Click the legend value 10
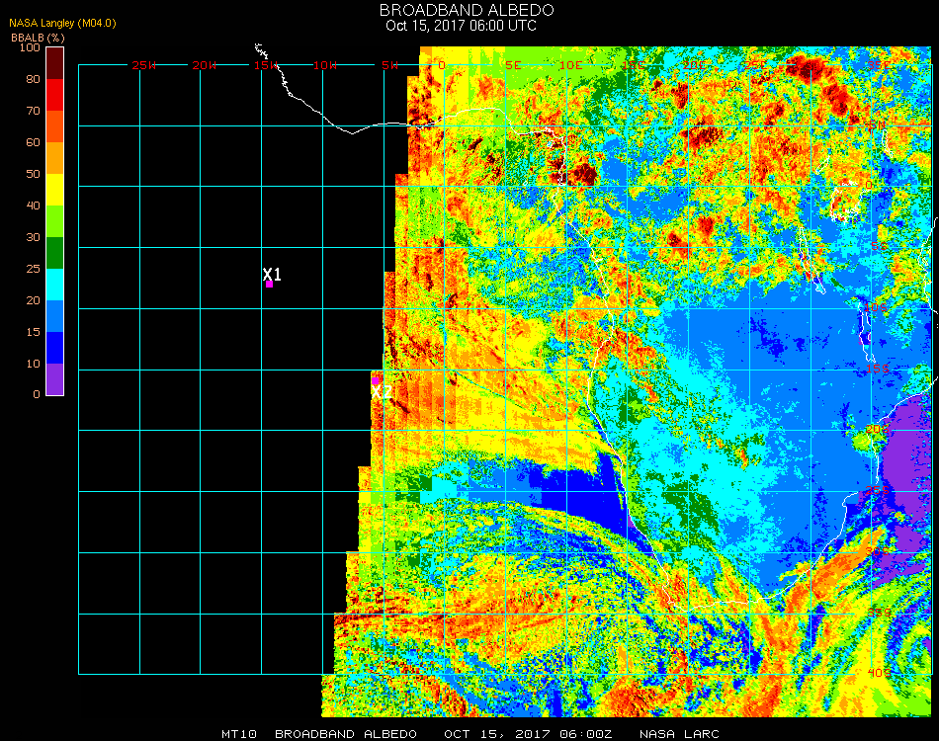This screenshot has width=939, height=741. pos(33,364)
